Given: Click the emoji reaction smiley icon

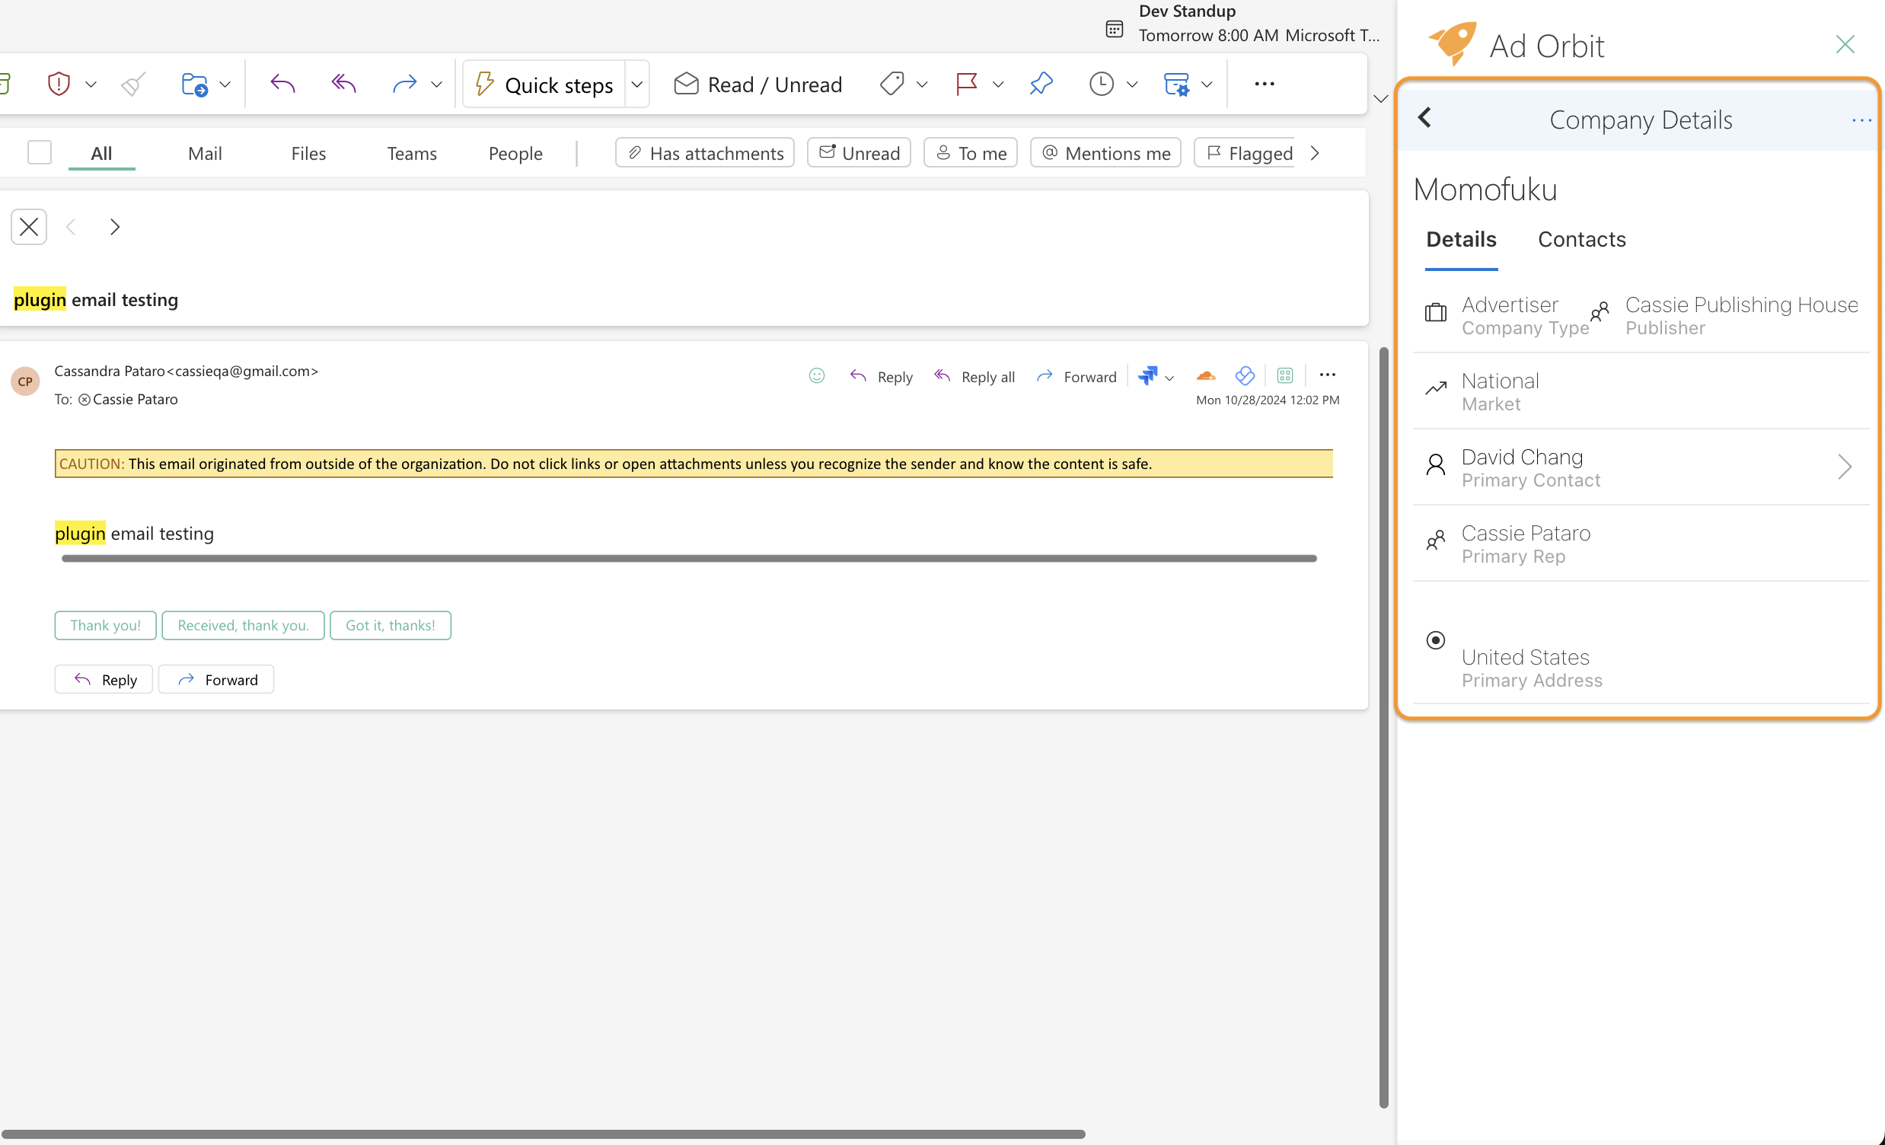Looking at the screenshot, I should click(817, 375).
